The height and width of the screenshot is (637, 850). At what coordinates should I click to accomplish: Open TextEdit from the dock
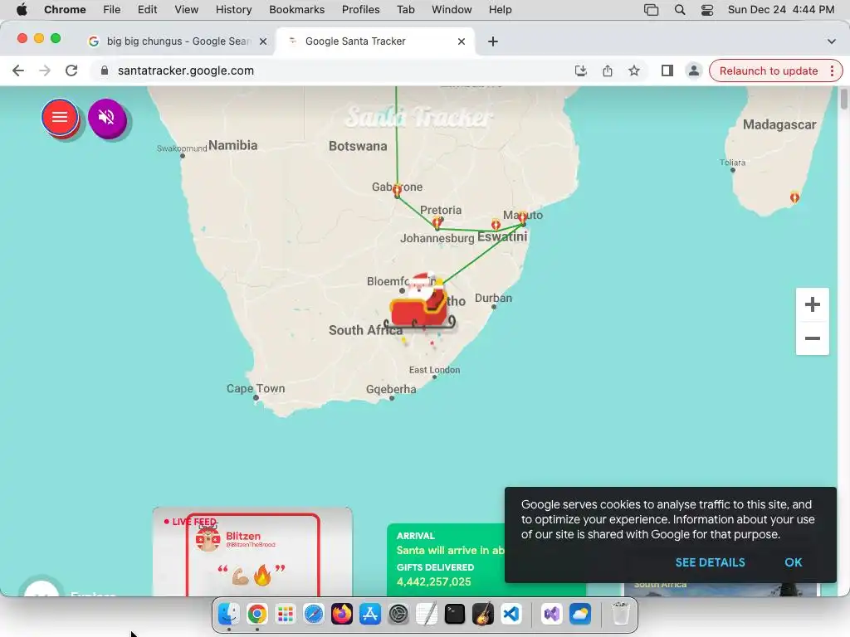pyautogui.click(x=426, y=614)
